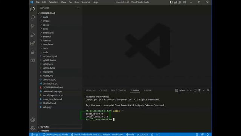Toggle primary side bar layout icon
This screenshot has height=136, width=241.
(171, 2)
